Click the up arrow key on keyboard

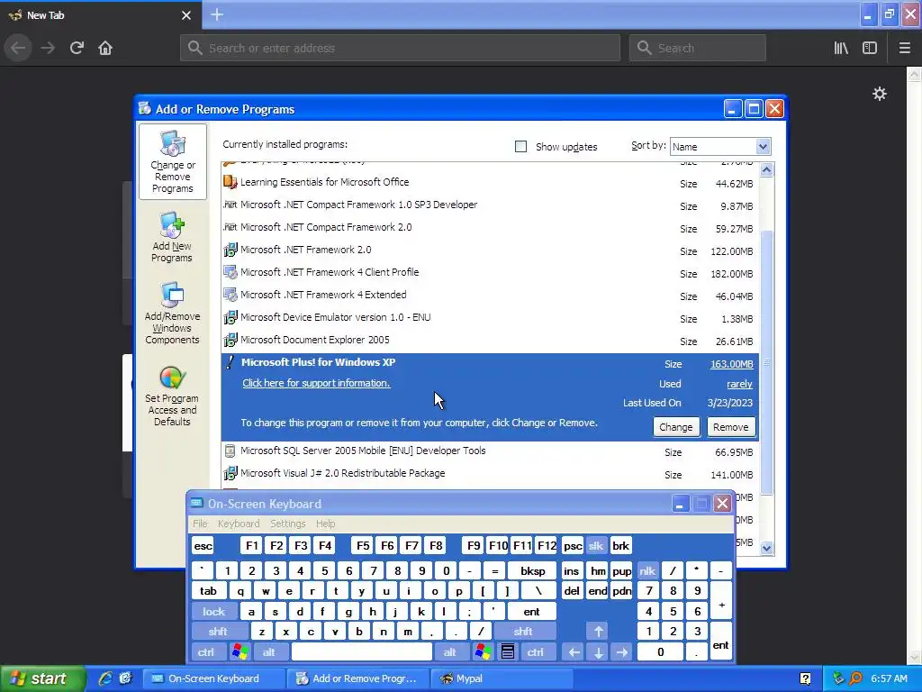click(598, 632)
